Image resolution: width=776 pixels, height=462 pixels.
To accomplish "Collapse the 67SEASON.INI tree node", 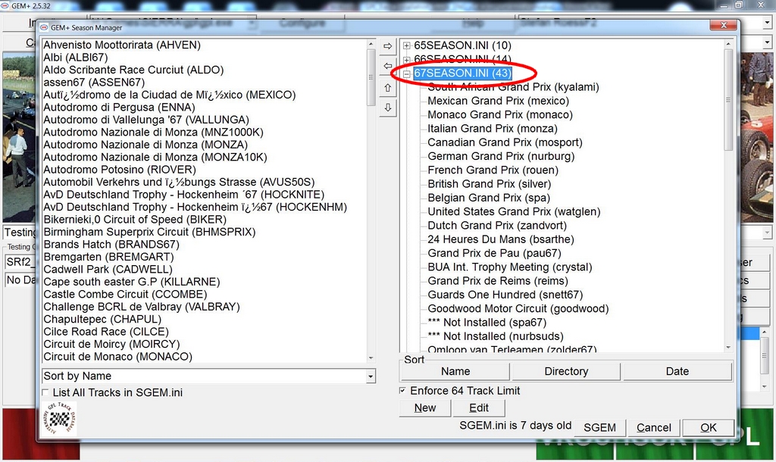I will 407,73.
